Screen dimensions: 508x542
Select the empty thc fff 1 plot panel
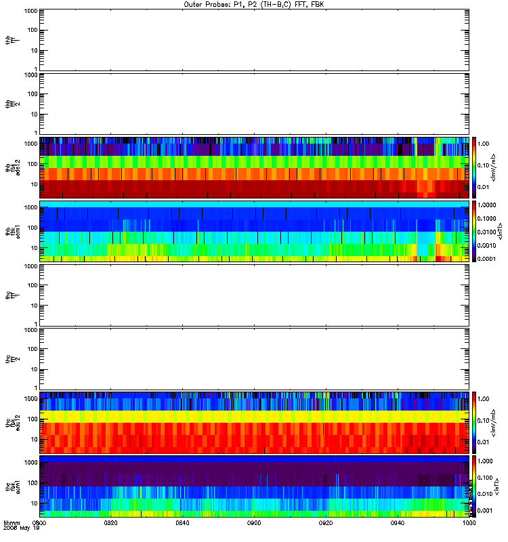click(x=254, y=295)
